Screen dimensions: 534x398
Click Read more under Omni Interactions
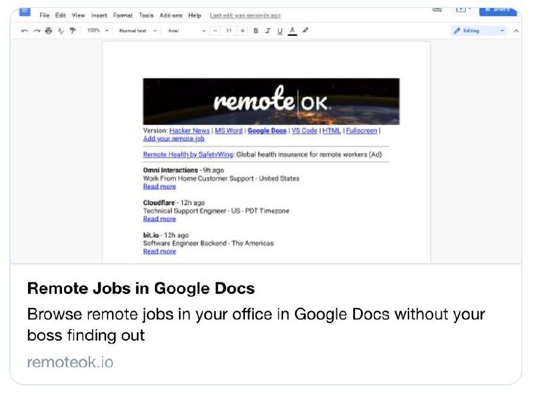pos(160,186)
